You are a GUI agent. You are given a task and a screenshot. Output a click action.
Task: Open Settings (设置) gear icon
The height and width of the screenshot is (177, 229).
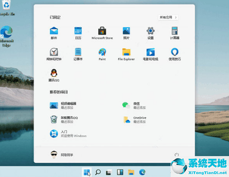tap(150, 33)
